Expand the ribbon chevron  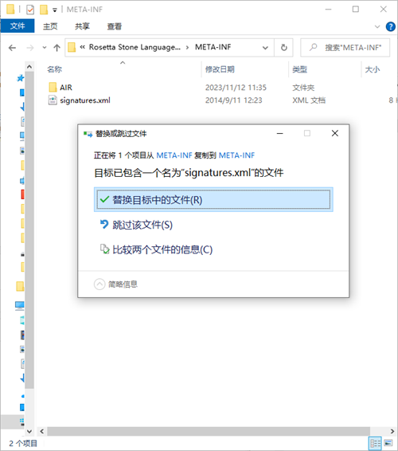pos(377,27)
